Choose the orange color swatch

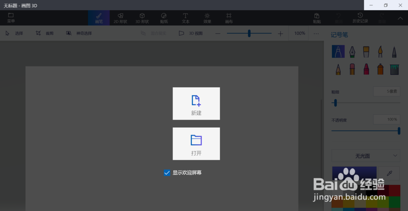tap(337, 202)
